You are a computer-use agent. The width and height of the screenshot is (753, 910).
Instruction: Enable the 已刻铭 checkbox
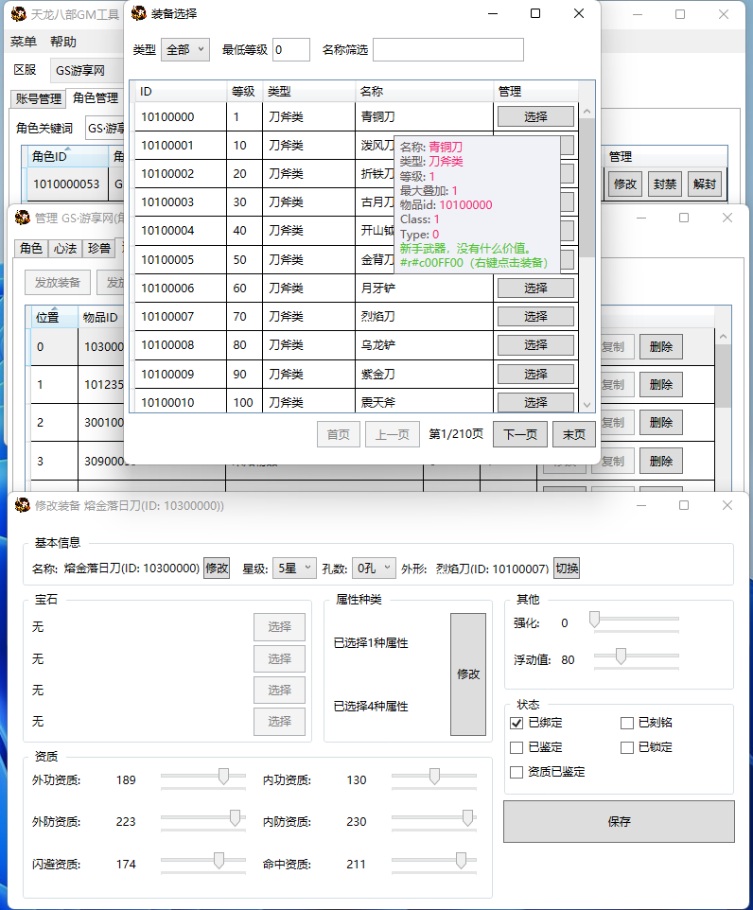pos(626,723)
